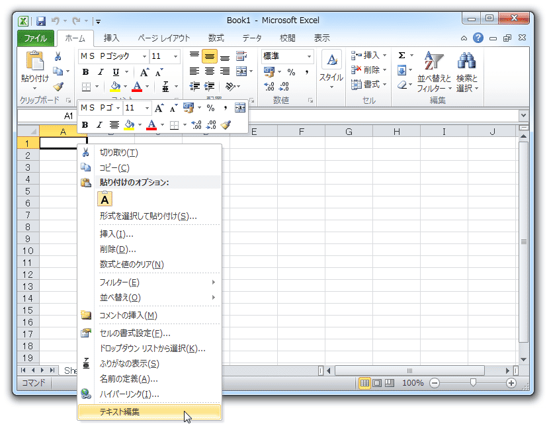This screenshot has height=430, width=549.
Task: Switch to the Data (データ) tab
Action: [252, 38]
